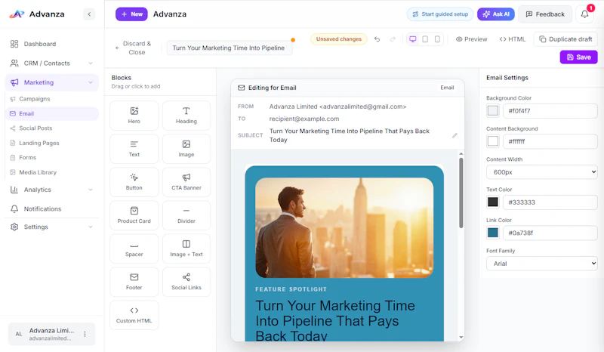Image resolution: width=604 pixels, height=352 pixels.
Task: Click the Unsaved changes badge
Action: pyautogui.click(x=338, y=39)
